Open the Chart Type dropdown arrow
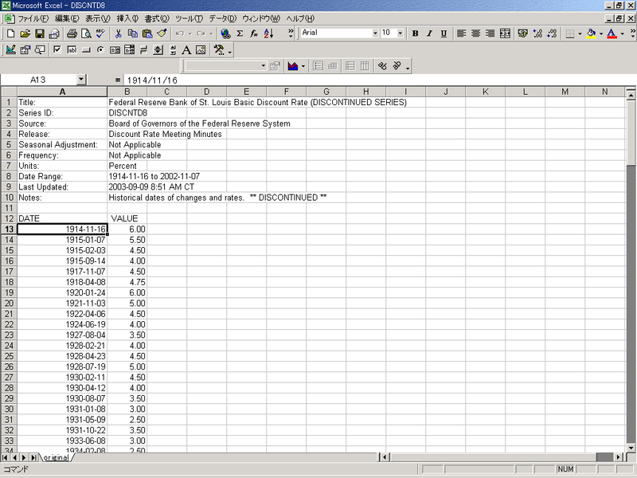Screen dimensions: 637x478 click(x=303, y=66)
